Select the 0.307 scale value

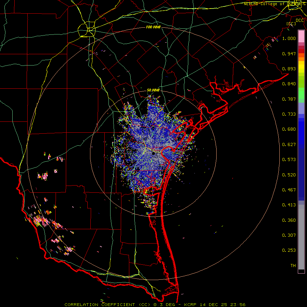pos(289,235)
